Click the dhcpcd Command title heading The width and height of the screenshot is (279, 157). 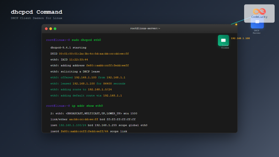pos(36,12)
